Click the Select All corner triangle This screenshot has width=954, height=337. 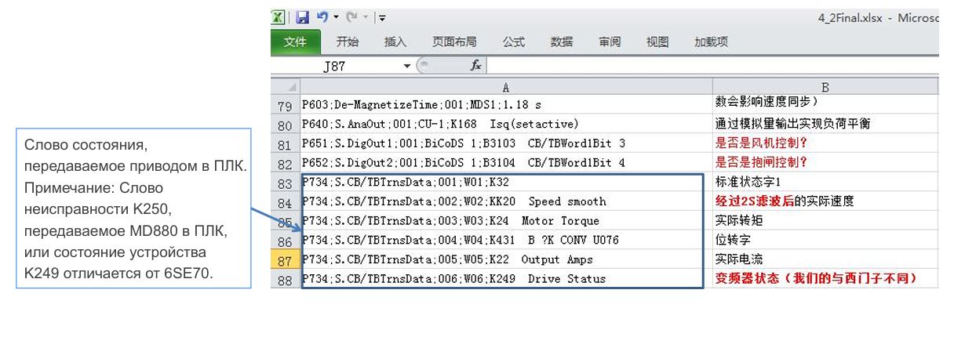(293, 86)
